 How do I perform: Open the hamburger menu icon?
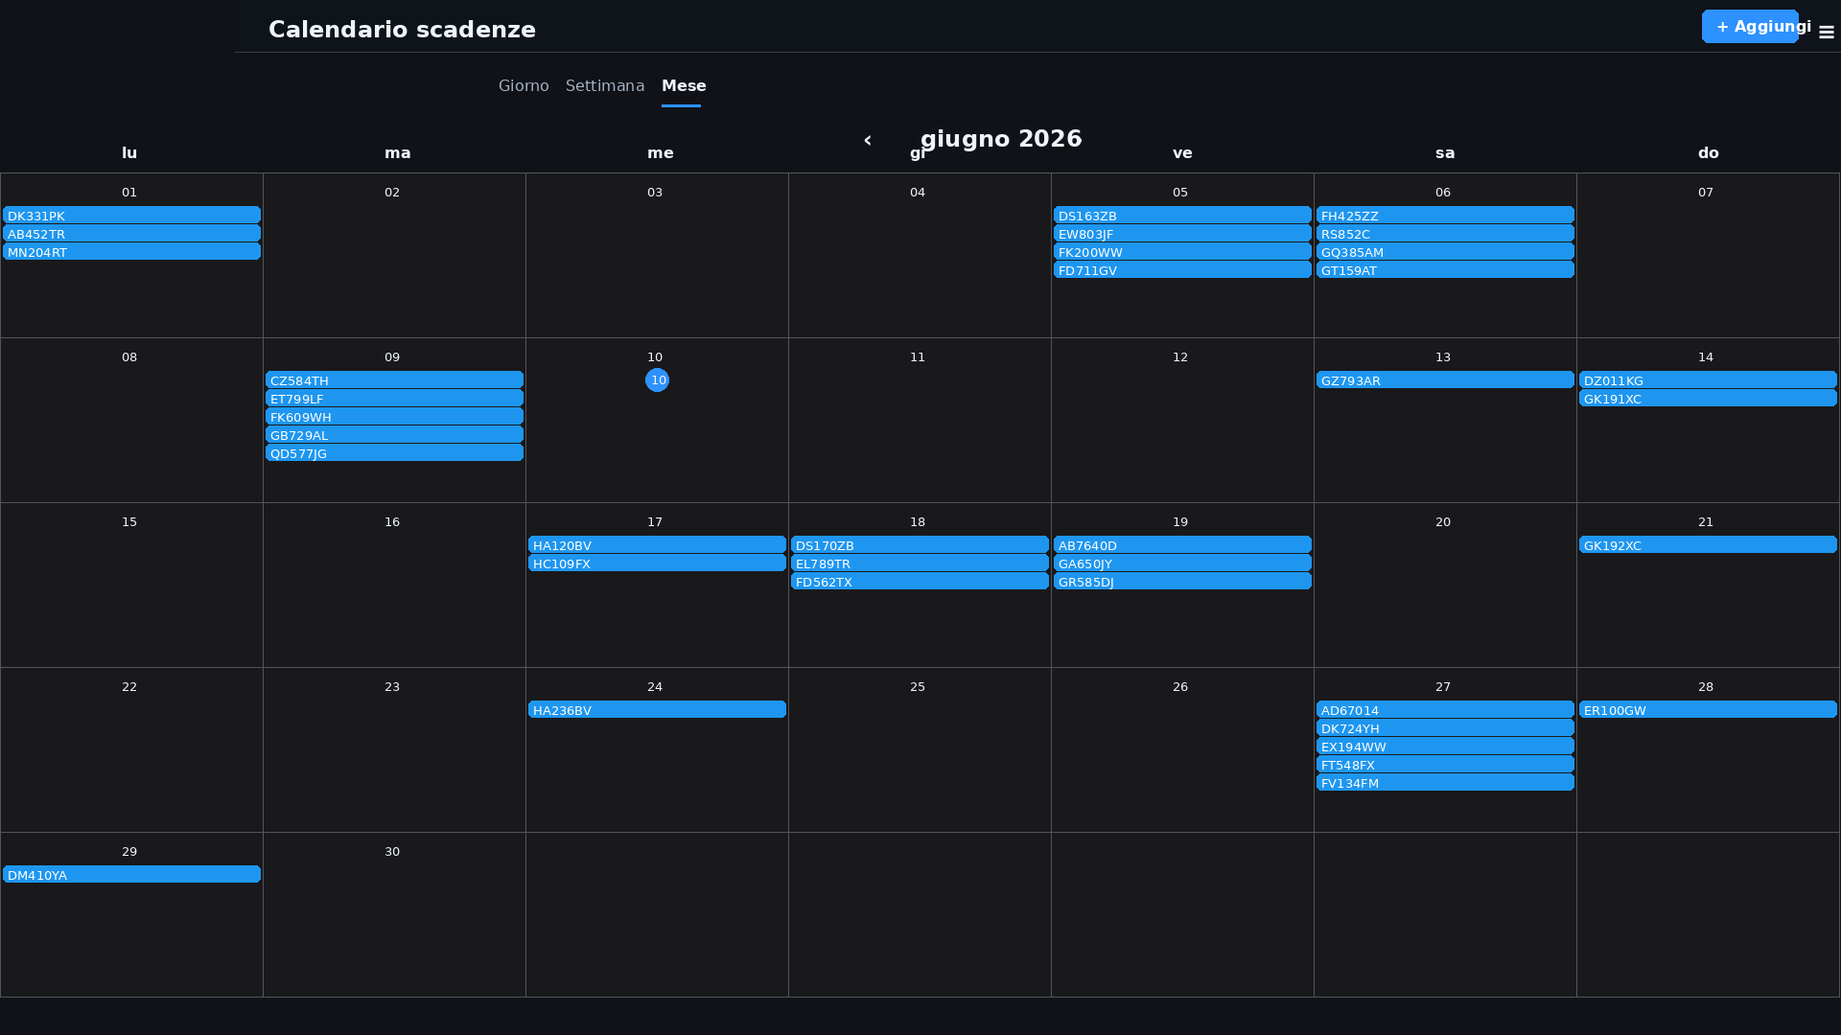point(1826,33)
